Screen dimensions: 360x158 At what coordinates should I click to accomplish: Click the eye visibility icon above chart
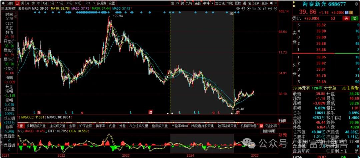tap(238, 8)
